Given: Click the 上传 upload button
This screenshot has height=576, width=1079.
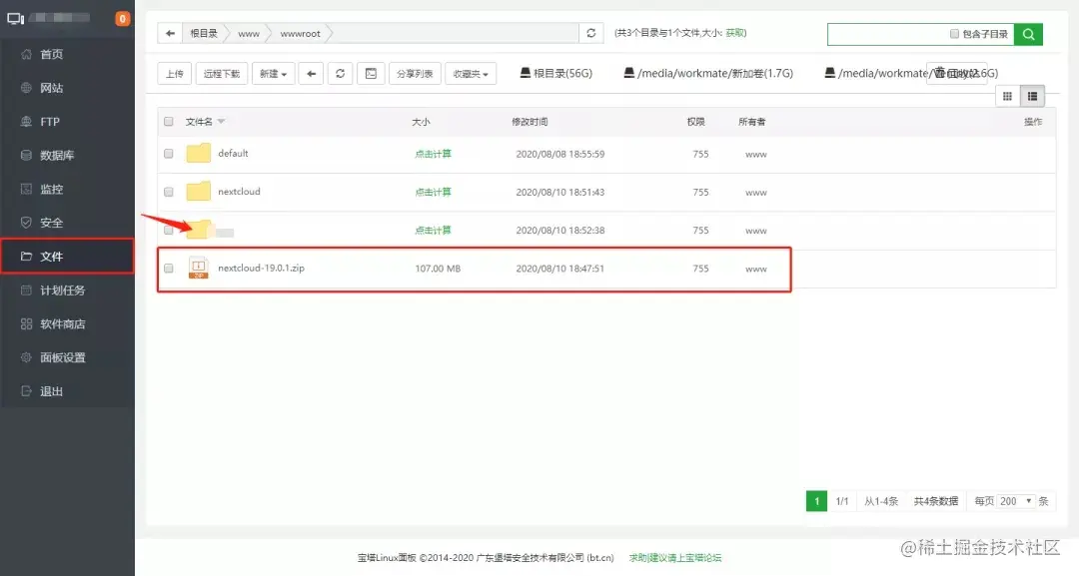Looking at the screenshot, I should coord(175,74).
